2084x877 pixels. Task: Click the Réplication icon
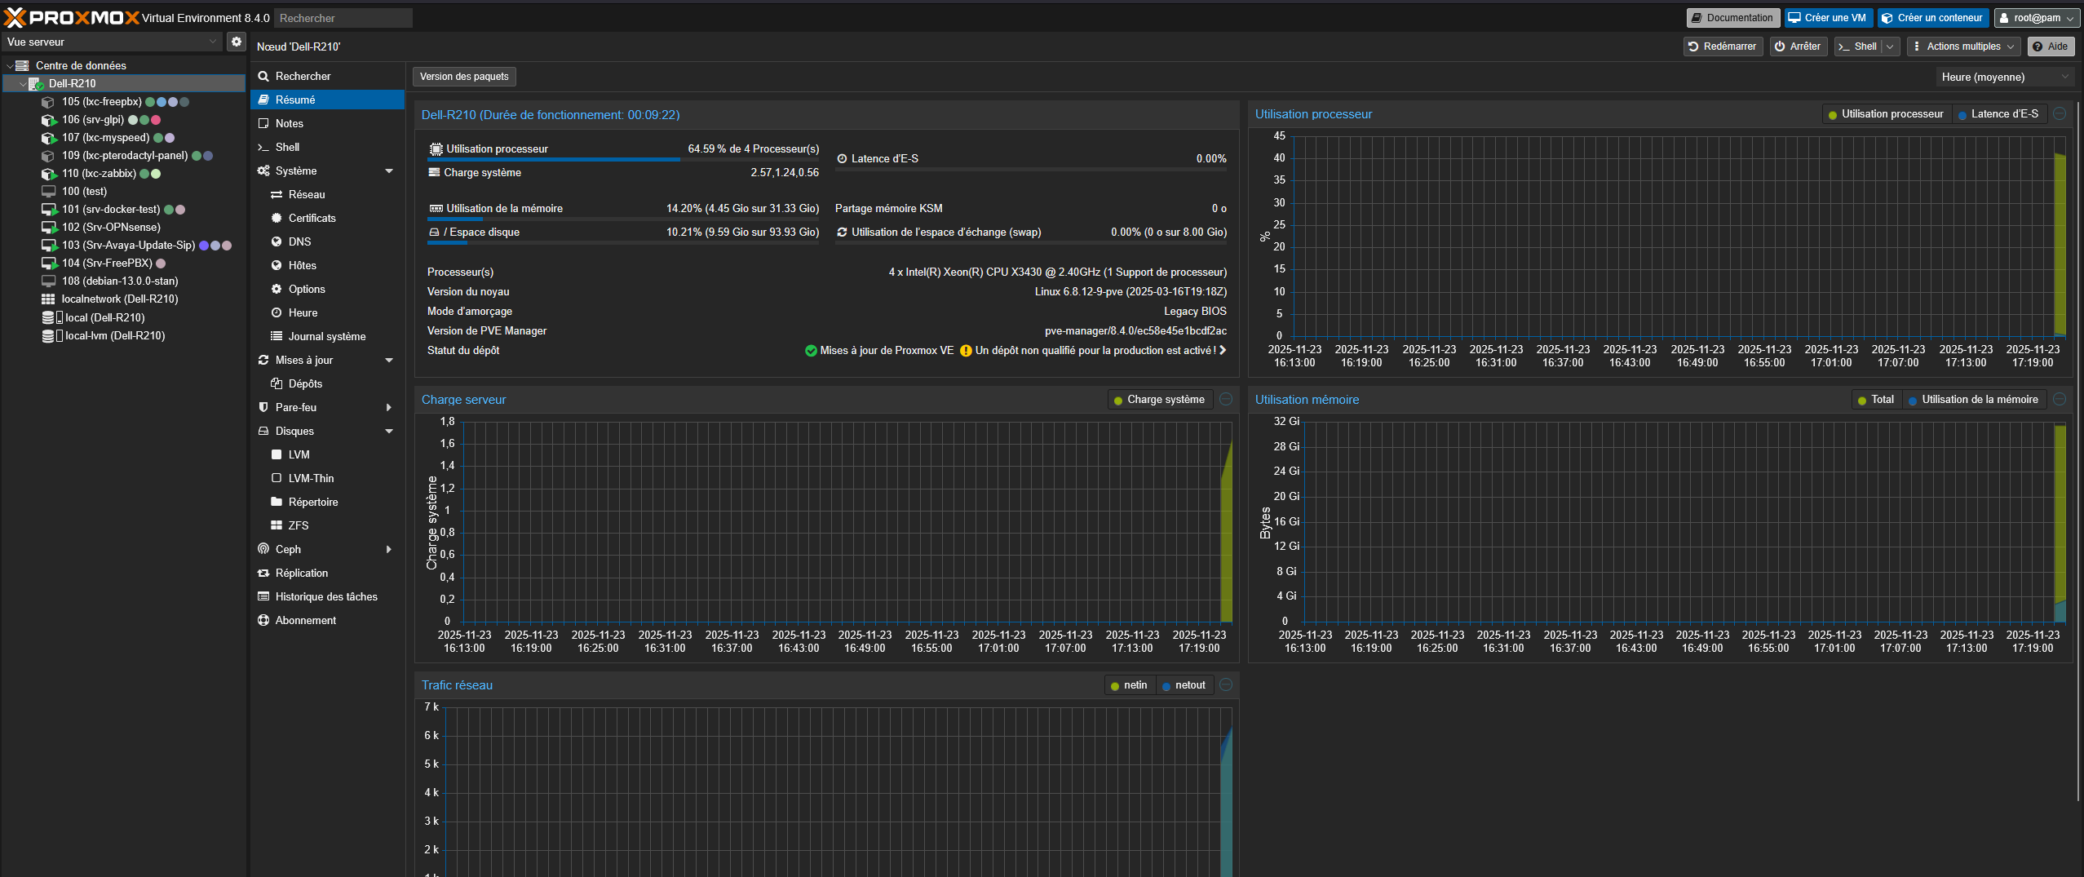click(263, 573)
